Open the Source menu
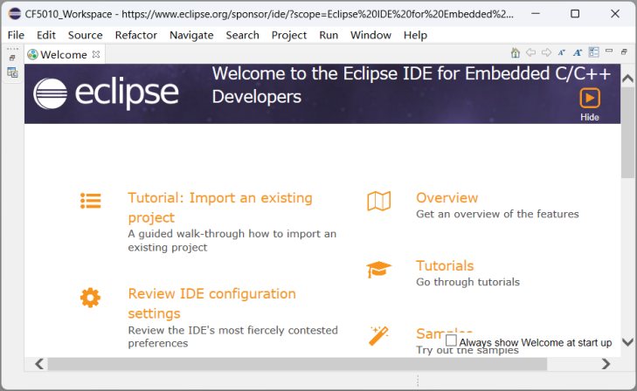The width and height of the screenshot is (637, 391). pyautogui.click(x=86, y=35)
